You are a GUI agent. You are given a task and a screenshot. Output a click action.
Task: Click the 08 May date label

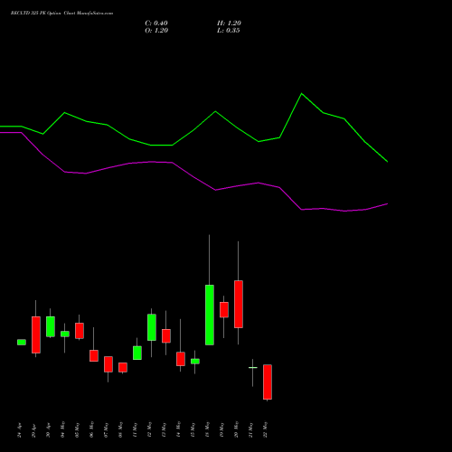coord(120,429)
